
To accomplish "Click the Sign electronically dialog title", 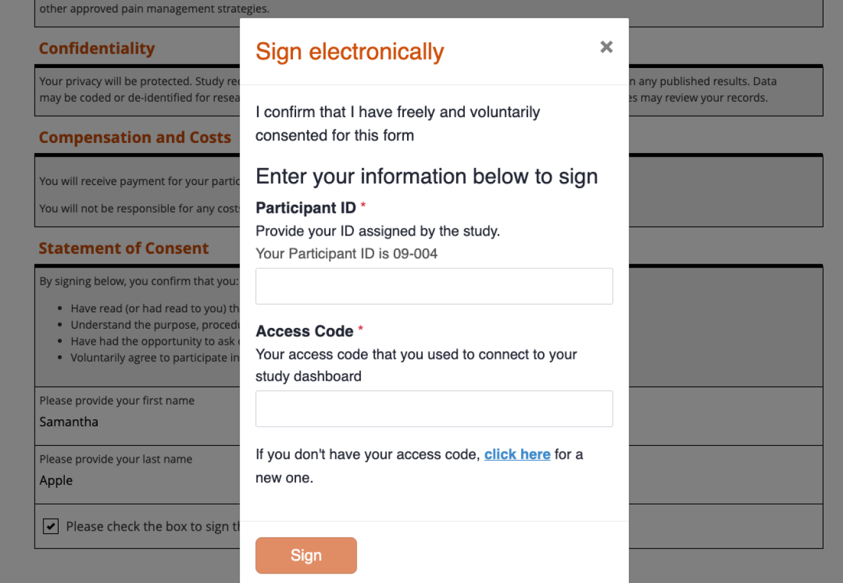I will [350, 52].
